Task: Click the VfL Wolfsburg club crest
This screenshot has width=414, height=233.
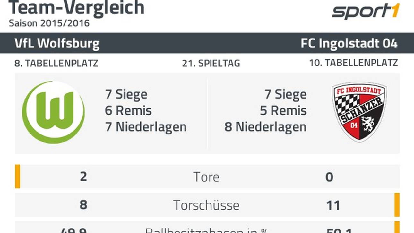Action: coord(54,112)
